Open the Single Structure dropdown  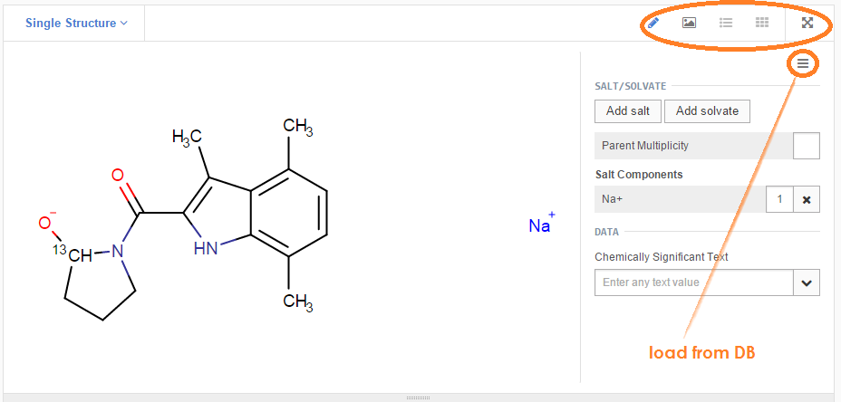(x=76, y=24)
